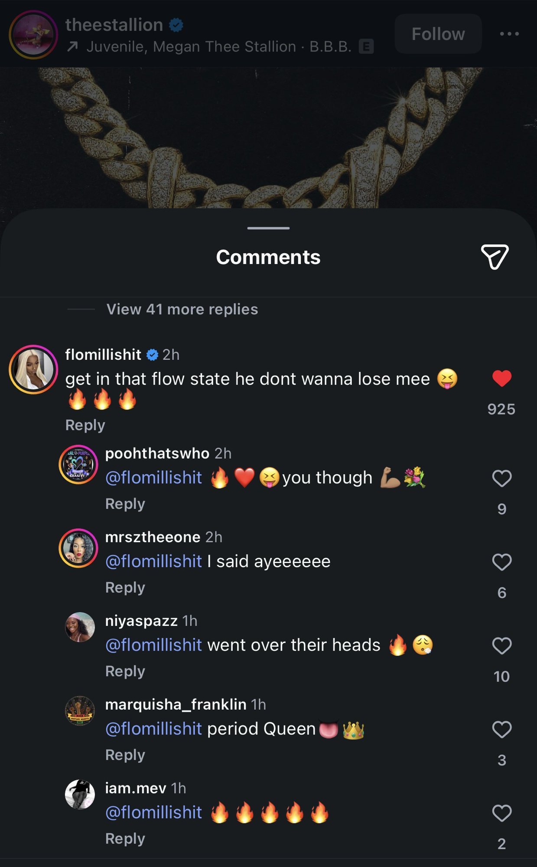Open mrsztheeone's profile picture
Screen dimensions: 537x867
coord(78,548)
